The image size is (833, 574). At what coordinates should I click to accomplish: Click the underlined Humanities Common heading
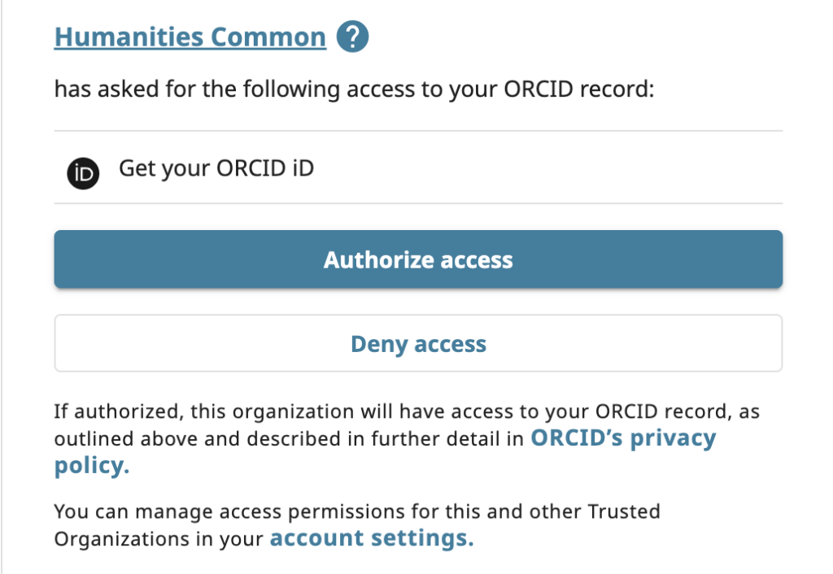189,36
